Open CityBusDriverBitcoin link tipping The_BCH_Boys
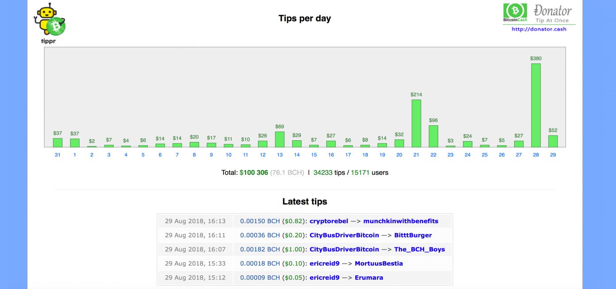The height and width of the screenshot is (289, 616). click(344, 249)
